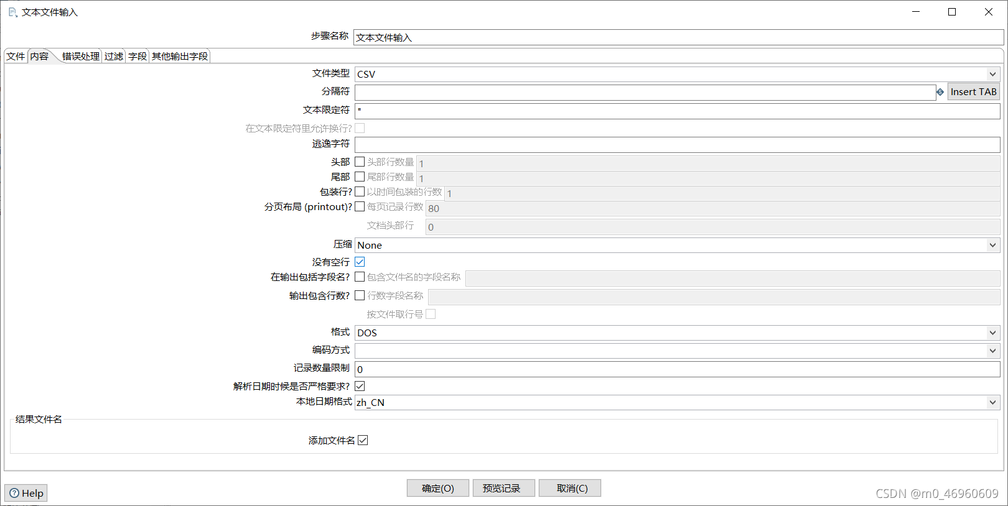Open the 其他输出字段 tab
This screenshot has height=506, width=1008.
coord(180,56)
